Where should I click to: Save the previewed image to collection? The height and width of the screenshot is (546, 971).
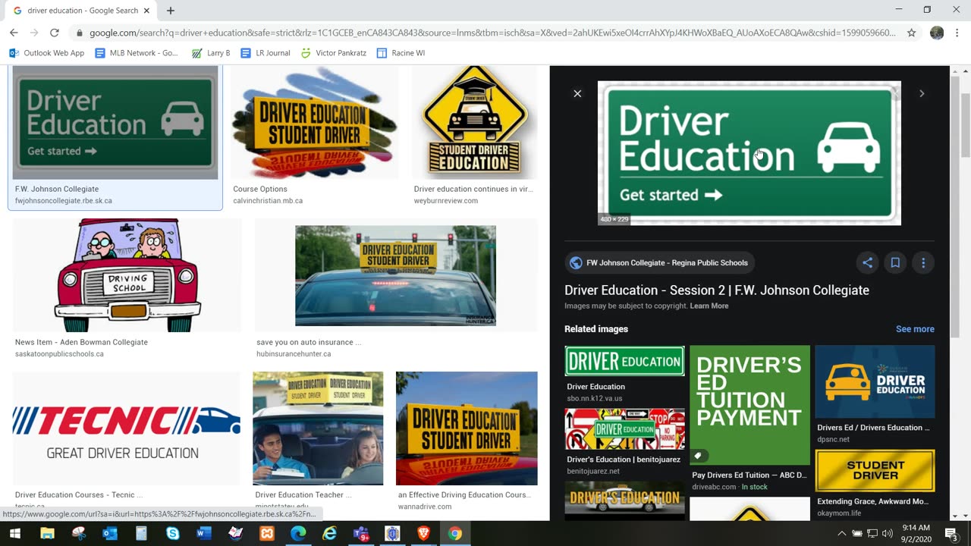coord(895,263)
